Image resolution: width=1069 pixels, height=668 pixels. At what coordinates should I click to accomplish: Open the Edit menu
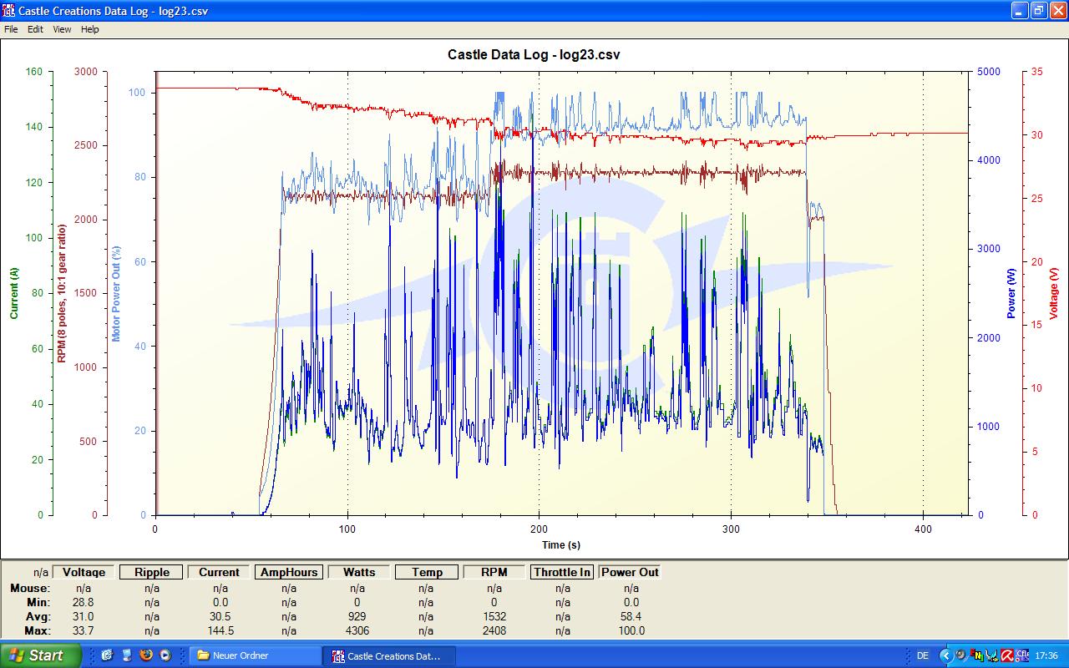(x=35, y=29)
